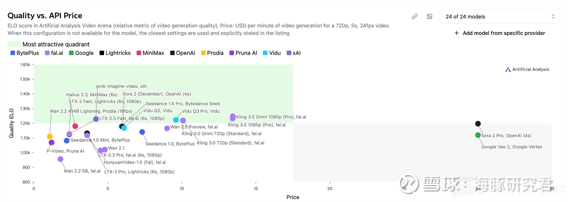Toggle the BytePlus legend series
This screenshot has height=202, width=570.
click(x=25, y=53)
